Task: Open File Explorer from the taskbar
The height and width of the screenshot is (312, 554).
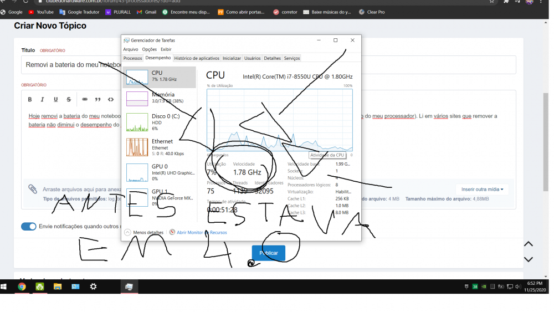Action: [x=57, y=287]
